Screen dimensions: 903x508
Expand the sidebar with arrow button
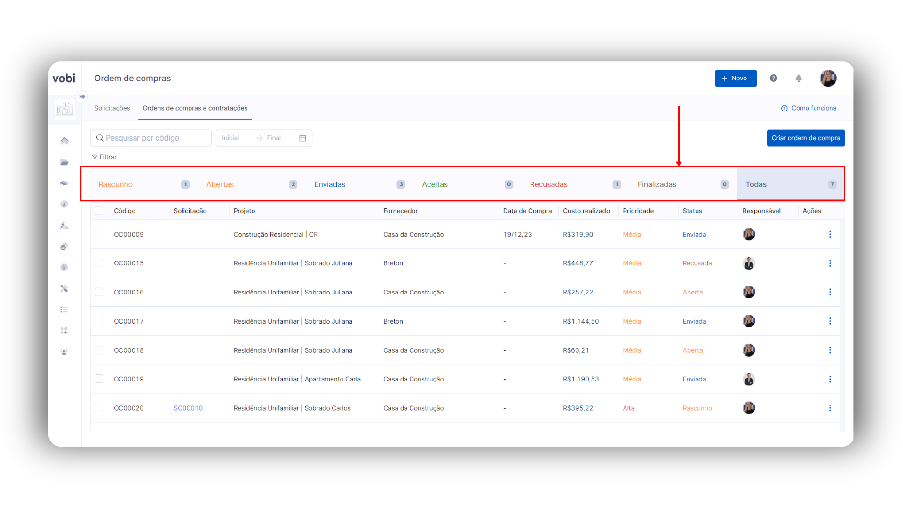click(82, 96)
